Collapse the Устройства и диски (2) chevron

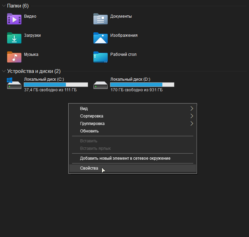[4, 71]
